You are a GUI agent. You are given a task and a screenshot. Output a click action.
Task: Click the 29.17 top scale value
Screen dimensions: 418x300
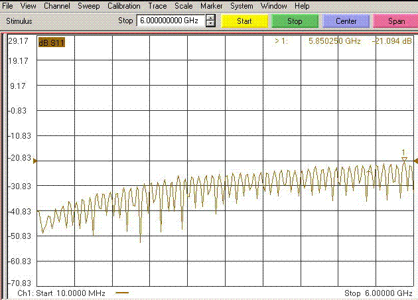tap(18, 41)
